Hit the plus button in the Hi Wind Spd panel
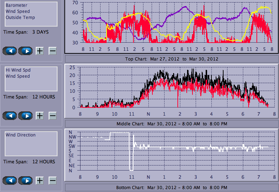Screen dimensions: 279x192 coord(40,116)
